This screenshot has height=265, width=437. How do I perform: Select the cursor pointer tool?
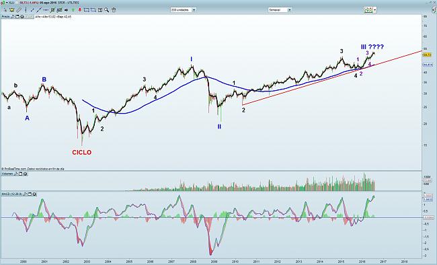pos(5,10)
